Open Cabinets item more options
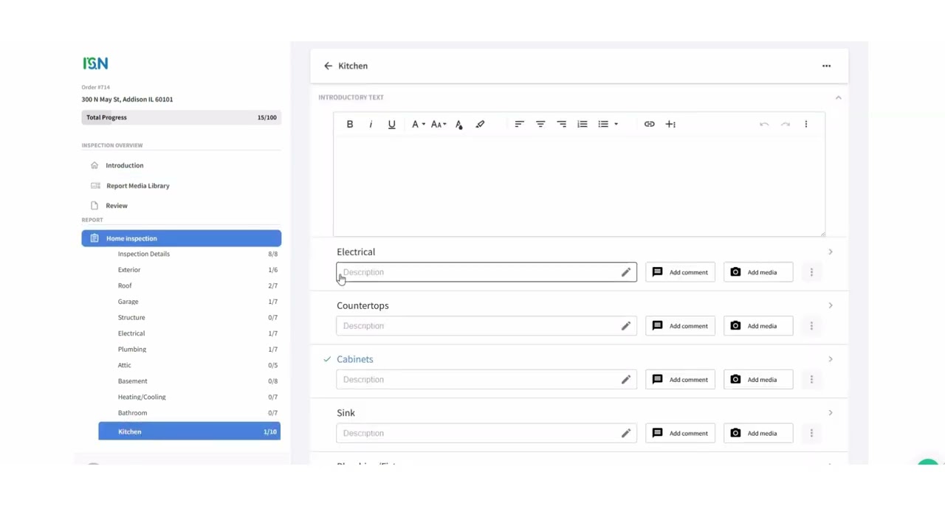This screenshot has width=945, height=531. coord(811,380)
